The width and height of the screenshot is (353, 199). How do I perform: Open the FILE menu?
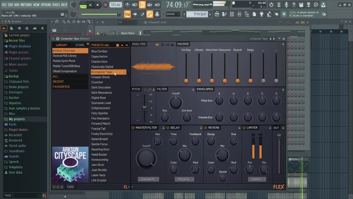click(x=4, y=5)
